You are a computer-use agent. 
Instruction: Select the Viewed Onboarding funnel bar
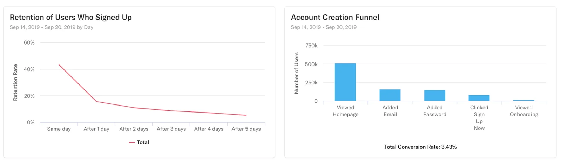click(524, 100)
